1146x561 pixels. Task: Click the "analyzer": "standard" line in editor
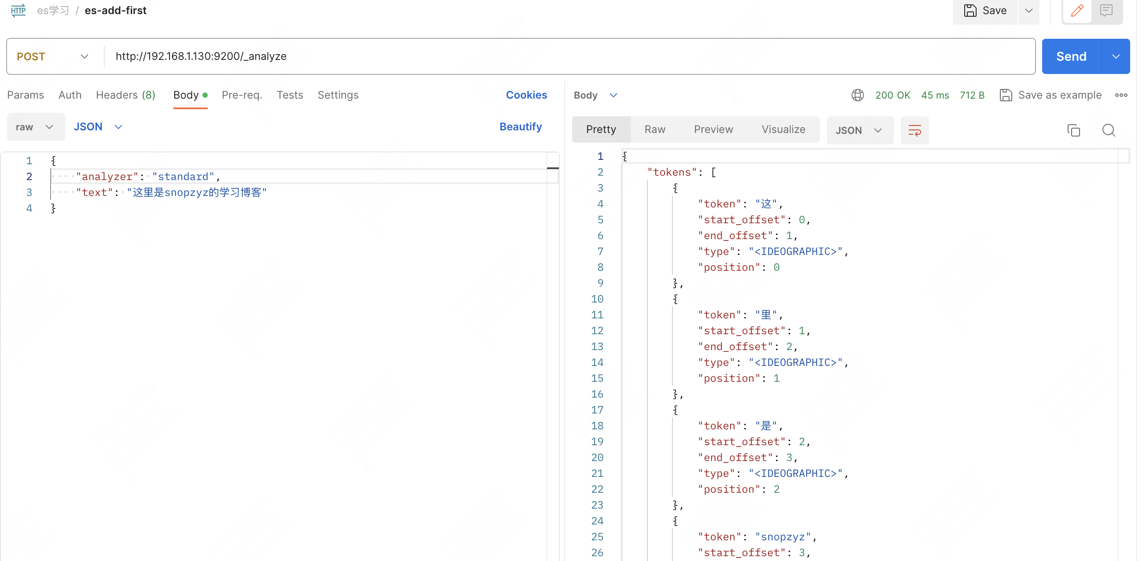148,177
